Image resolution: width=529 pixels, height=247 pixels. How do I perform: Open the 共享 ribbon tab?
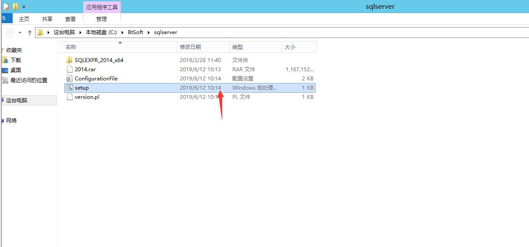coord(47,19)
